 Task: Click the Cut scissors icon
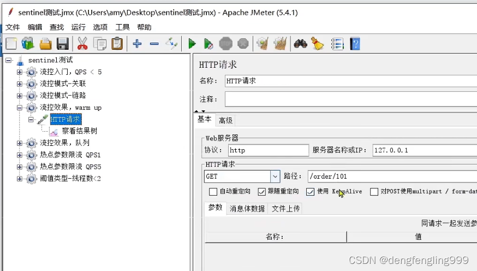pyautogui.click(x=82, y=44)
